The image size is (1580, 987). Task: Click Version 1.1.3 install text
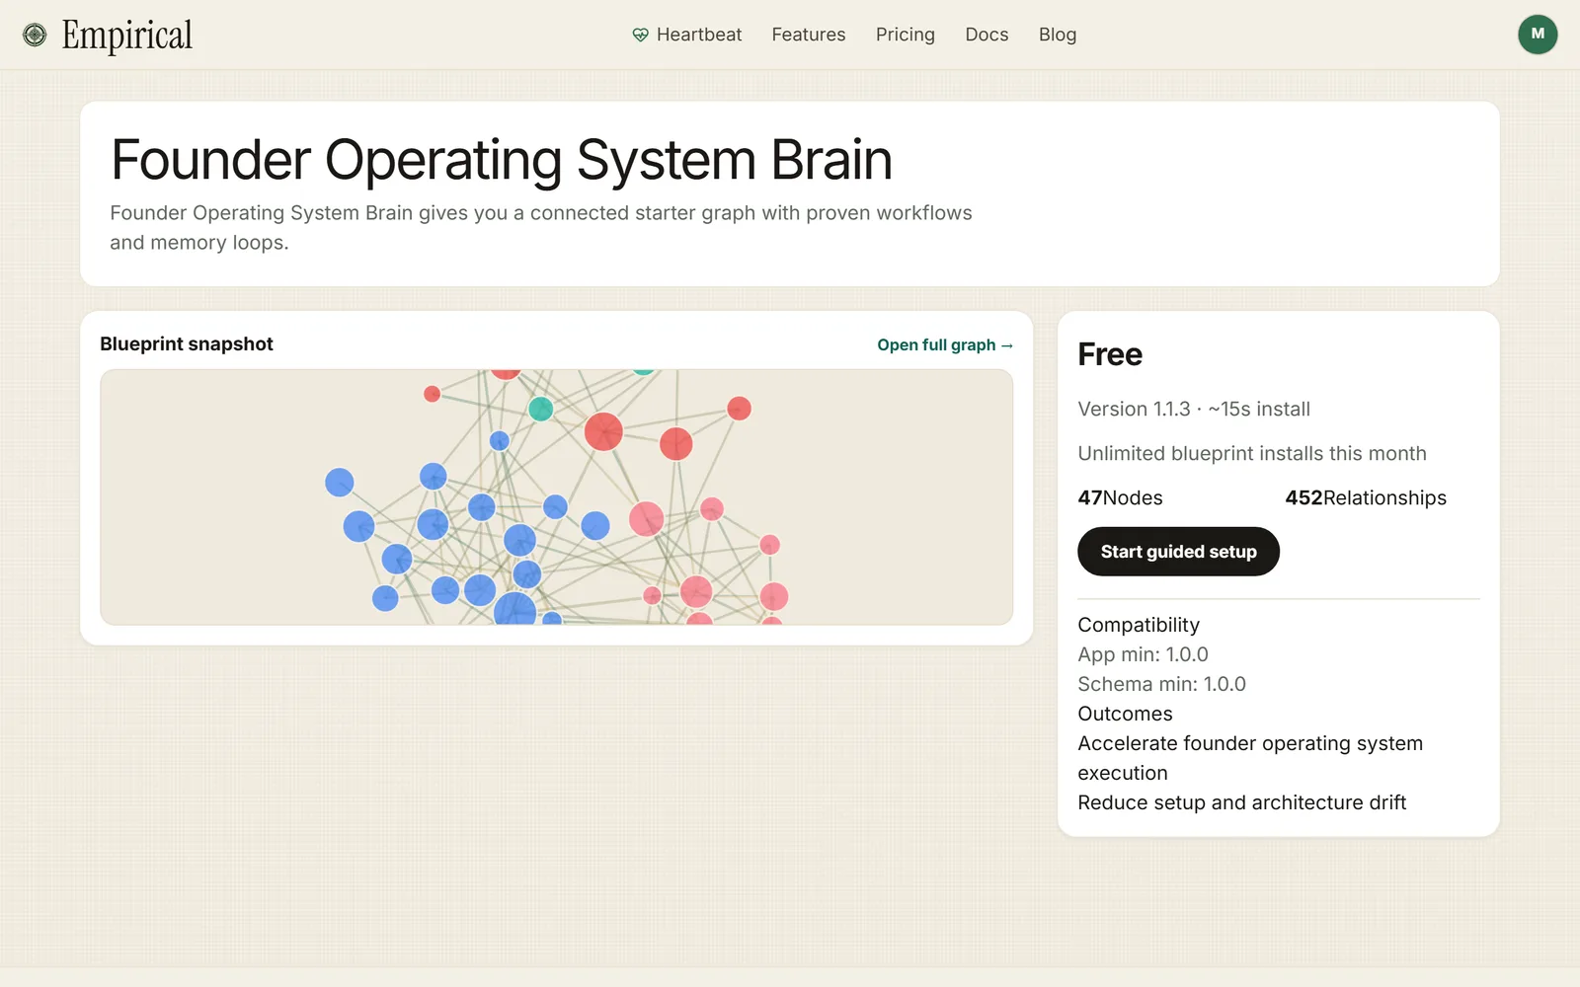(1194, 409)
